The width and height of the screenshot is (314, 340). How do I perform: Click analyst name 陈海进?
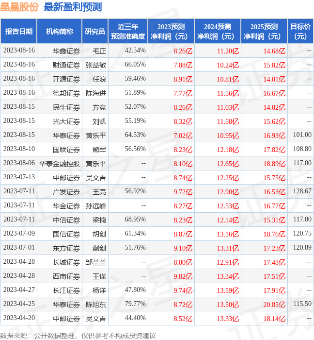[x=96, y=93]
